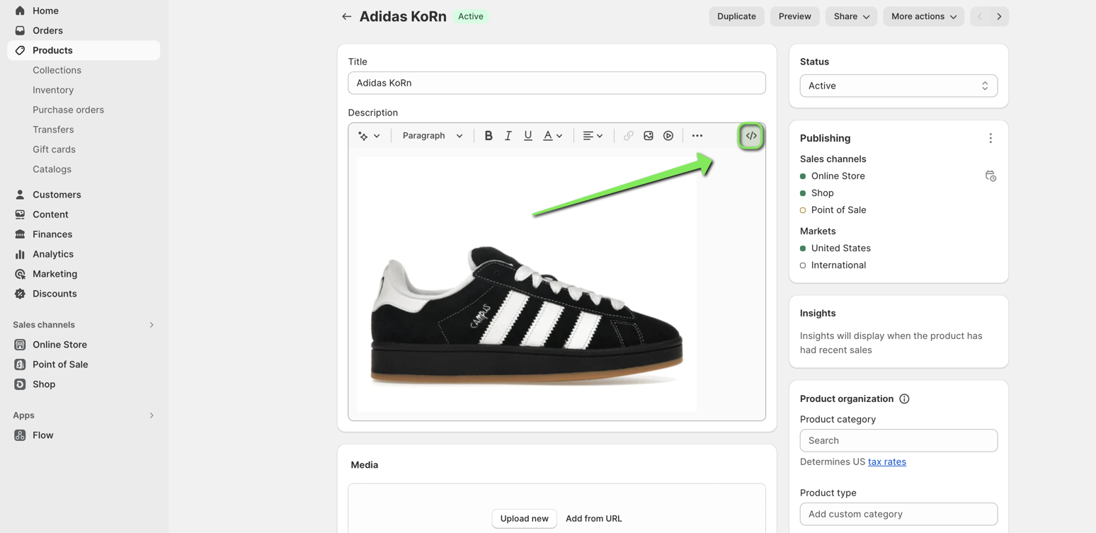Click into the Product category search field
This screenshot has height=533, width=1096.
(x=898, y=440)
